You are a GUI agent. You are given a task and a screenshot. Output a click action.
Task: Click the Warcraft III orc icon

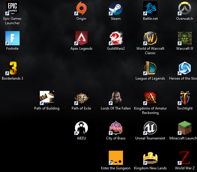[x=185, y=38]
